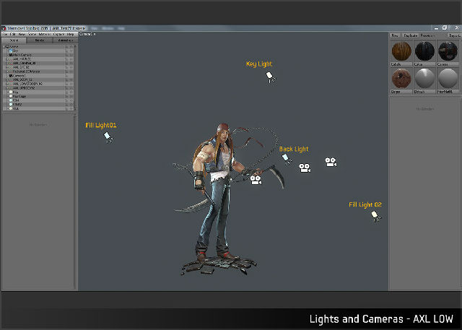The height and width of the screenshot is (330, 462).
Task: Open the Edit menu
Action: click(13, 34)
